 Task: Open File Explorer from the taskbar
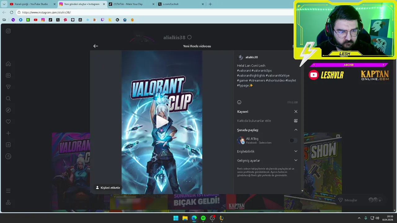pos(185,218)
